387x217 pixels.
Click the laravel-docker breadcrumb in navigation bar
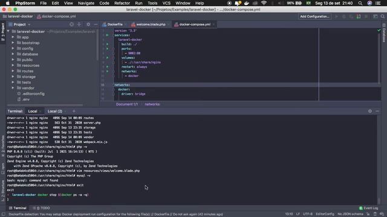pos(18,16)
